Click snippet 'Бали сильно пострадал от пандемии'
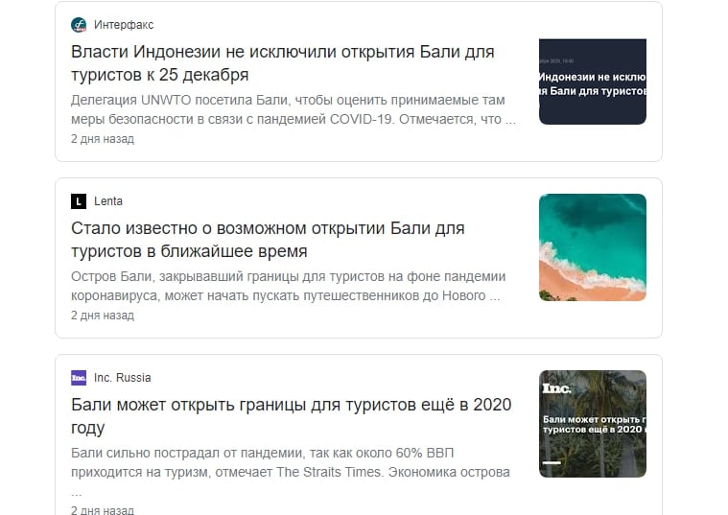This screenshot has height=515, width=728. click(291, 471)
